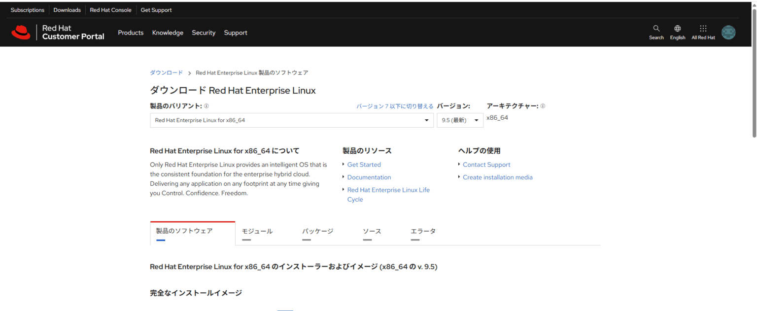Select the エラータ tab
The width and height of the screenshot is (757, 311).
[423, 231]
